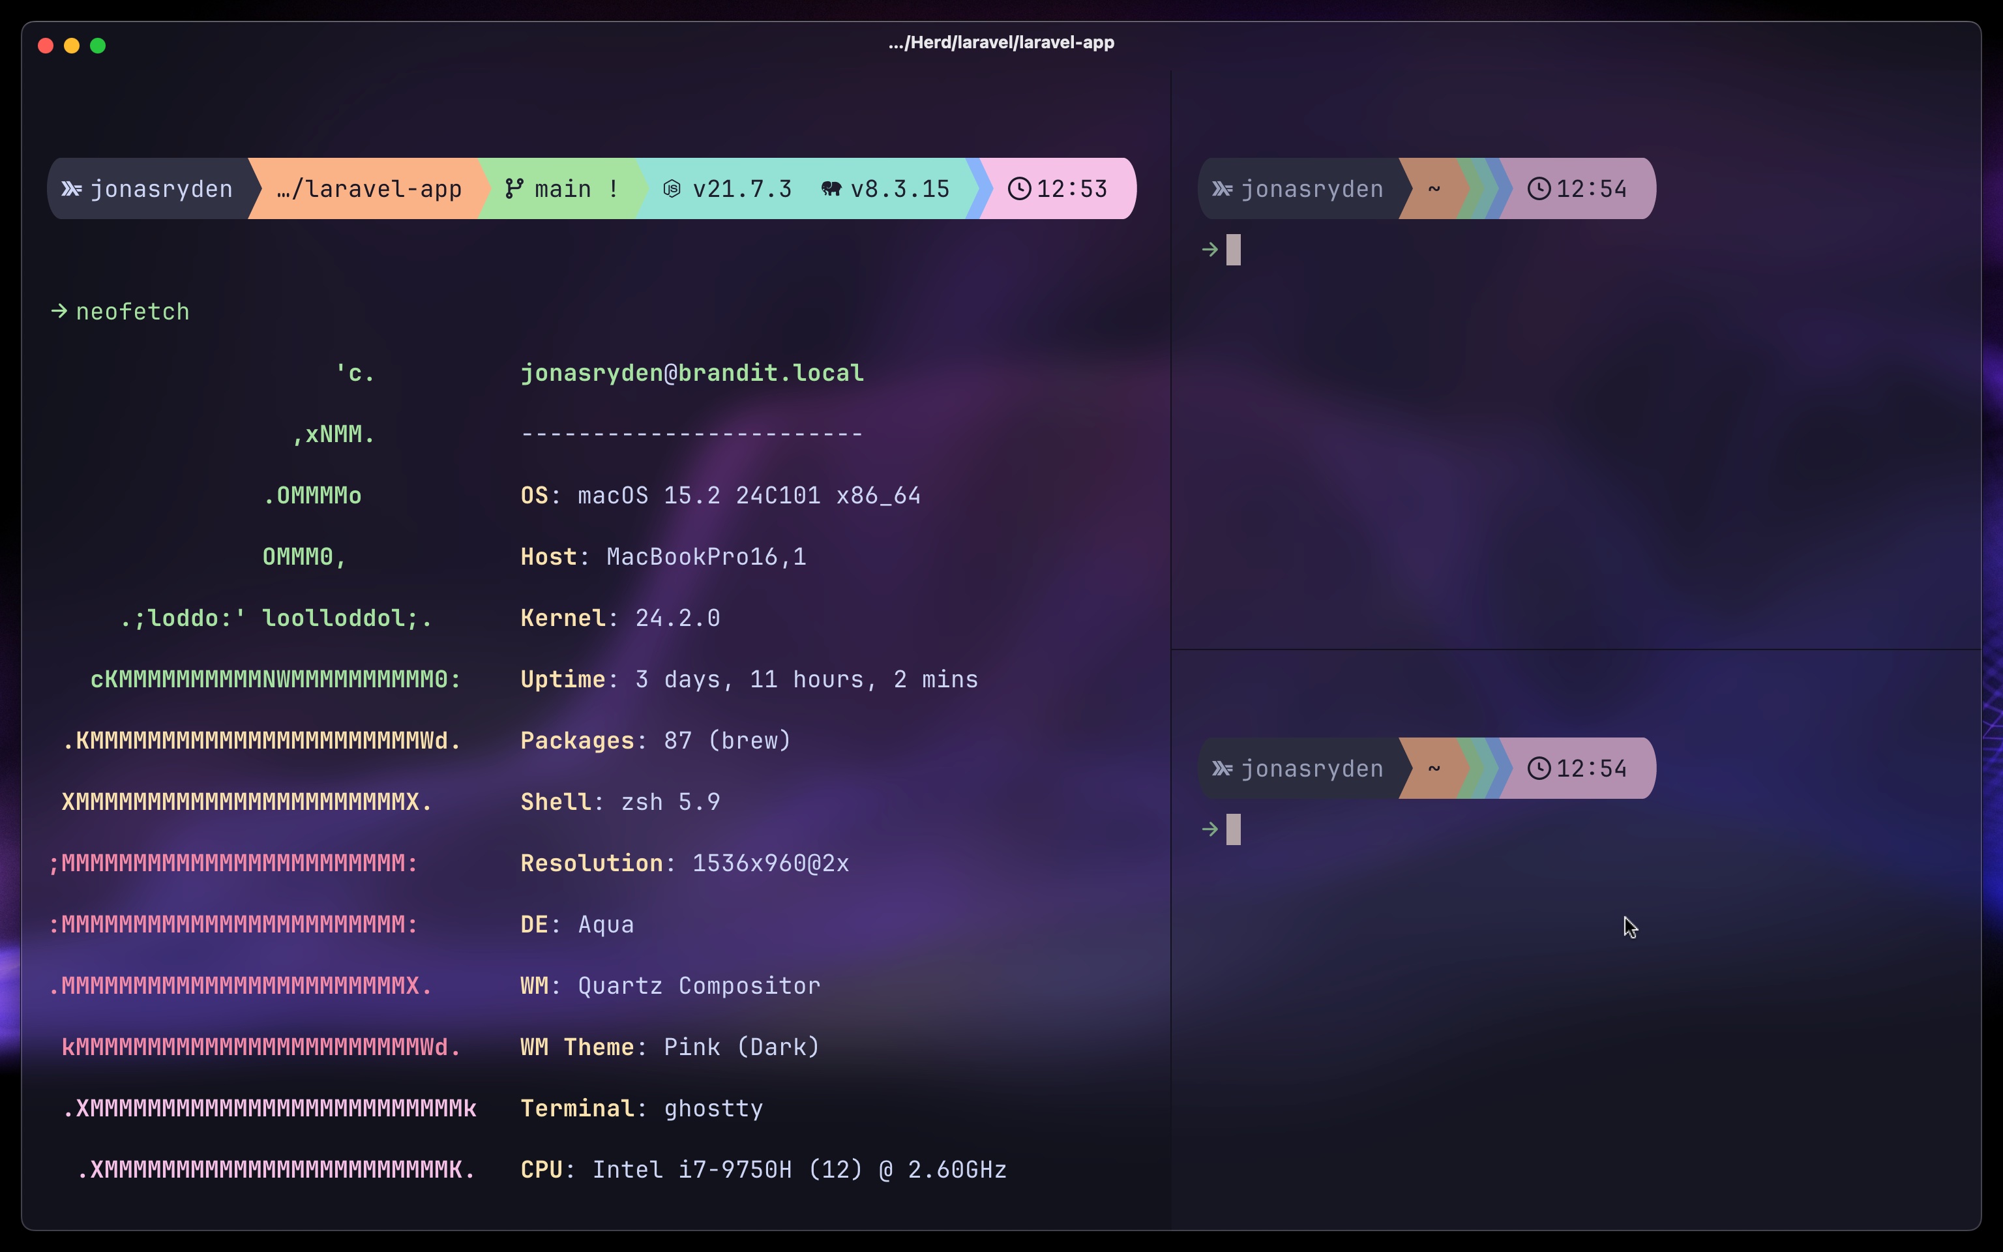The width and height of the screenshot is (2003, 1252).
Task: Click the green zoom window button
Action: pos(98,46)
